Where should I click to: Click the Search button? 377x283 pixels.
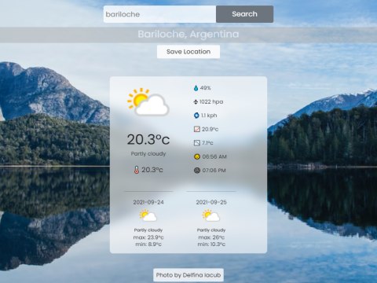244,14
